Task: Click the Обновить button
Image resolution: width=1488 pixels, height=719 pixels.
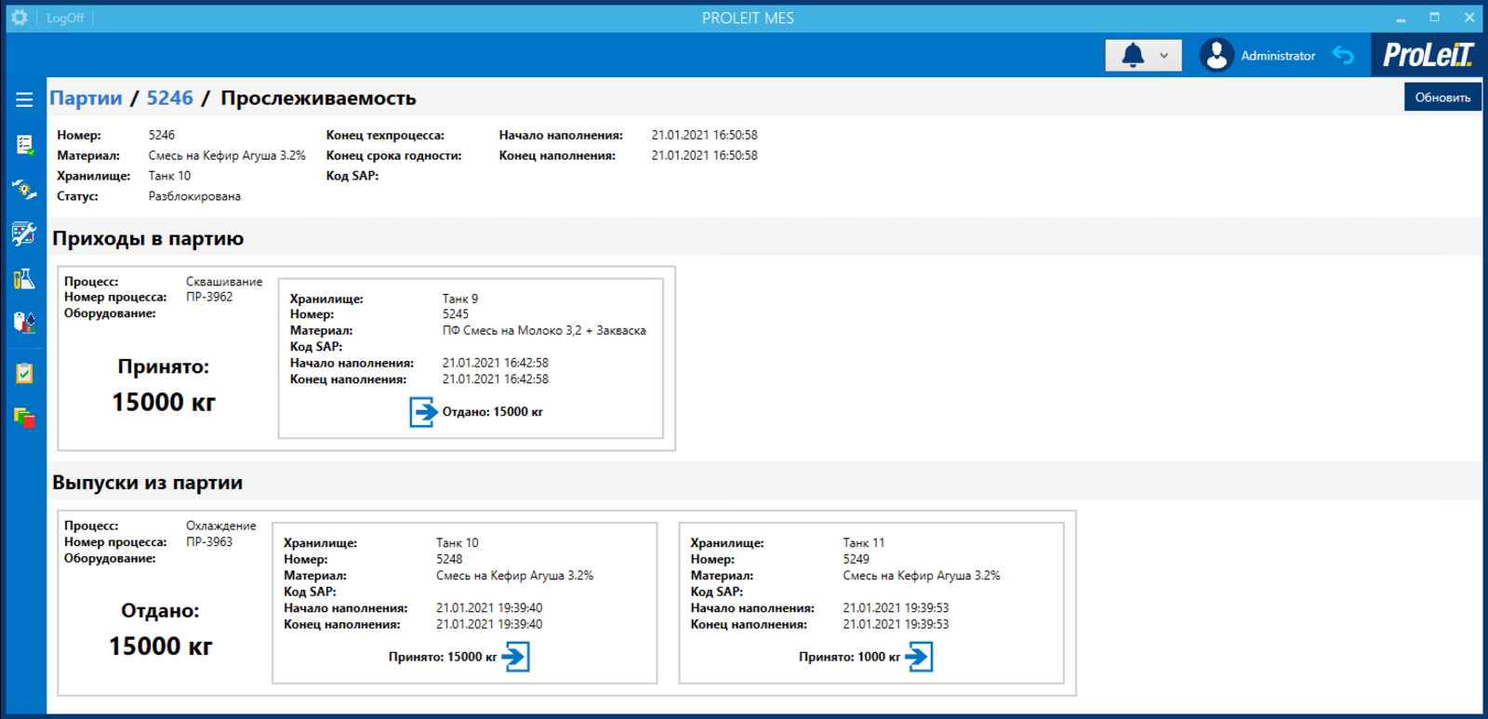Action: pyautogui.click(x=1442, y=97)
